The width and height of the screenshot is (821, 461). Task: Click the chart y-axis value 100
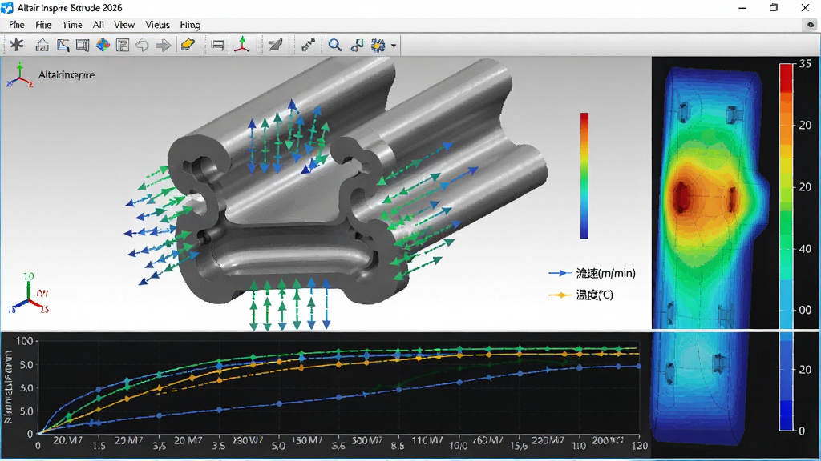click(25, 341)
